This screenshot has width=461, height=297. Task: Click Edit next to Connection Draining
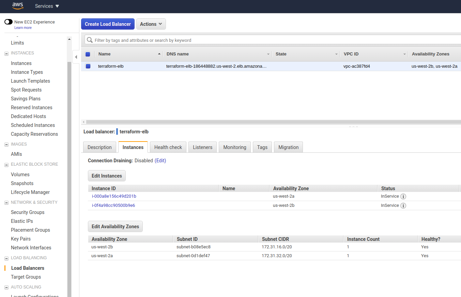point(160,160)
